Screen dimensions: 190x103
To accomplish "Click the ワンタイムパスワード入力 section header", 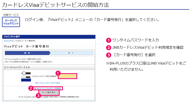I will click(18, 67).
